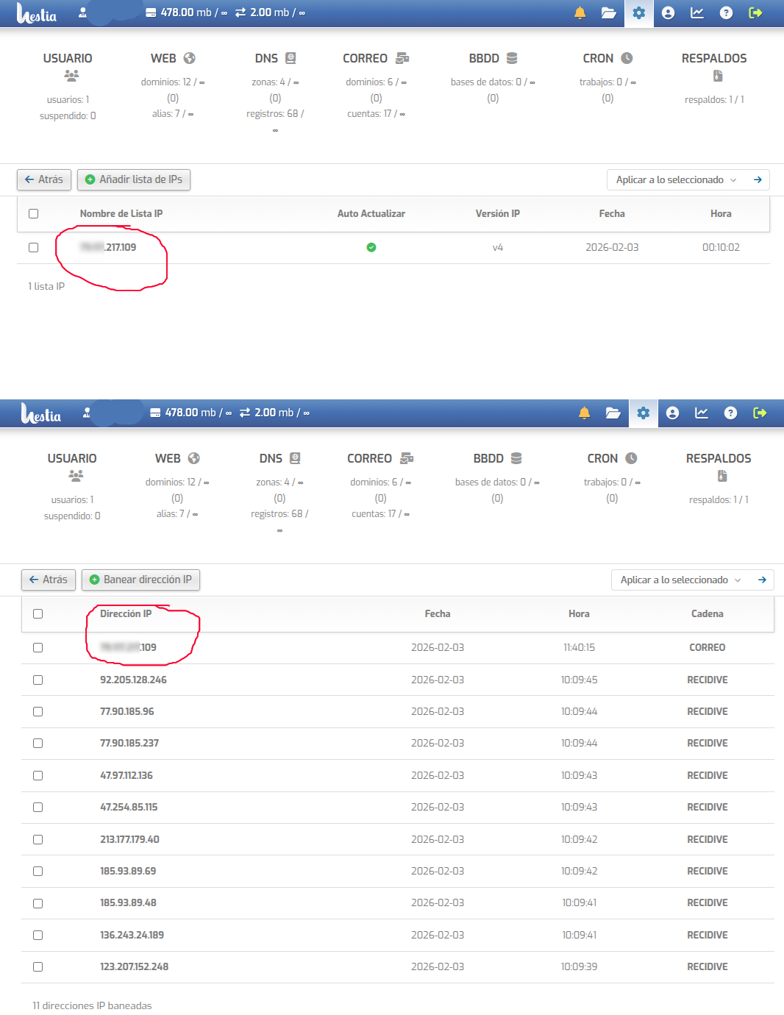Log out using the green exit icon above banned IPs
Viewport: 784px width, 1015px height.
point(760,413)
